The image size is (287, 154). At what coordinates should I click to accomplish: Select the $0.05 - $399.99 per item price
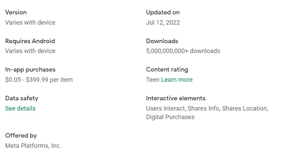[39, 80]
